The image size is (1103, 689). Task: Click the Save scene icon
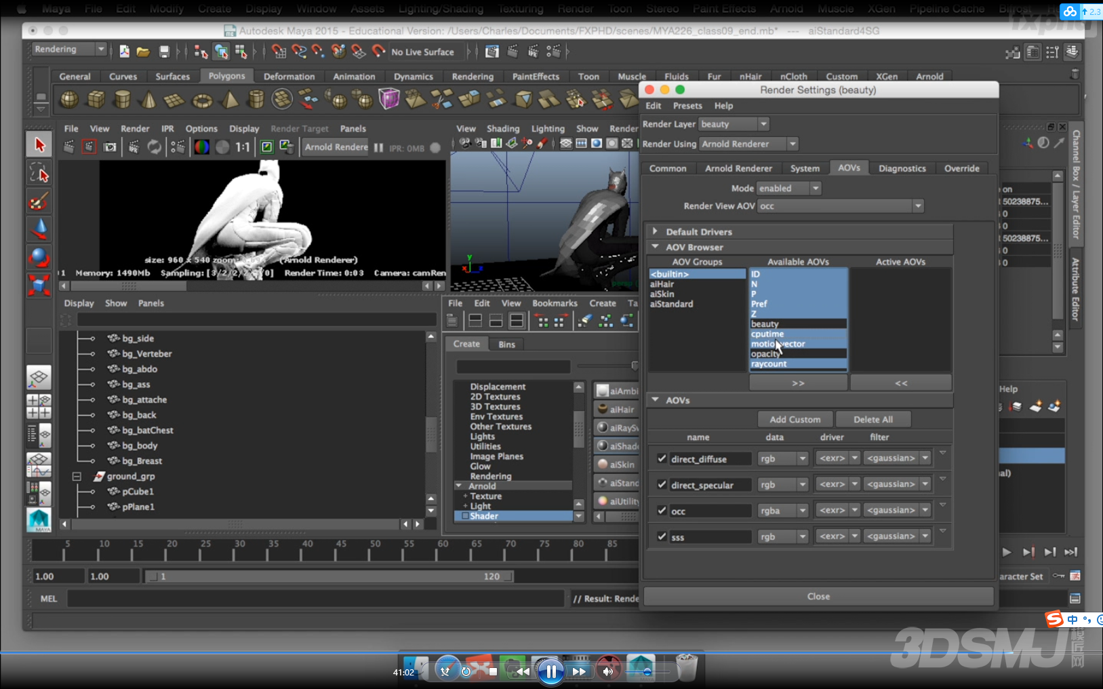[163, 52]
